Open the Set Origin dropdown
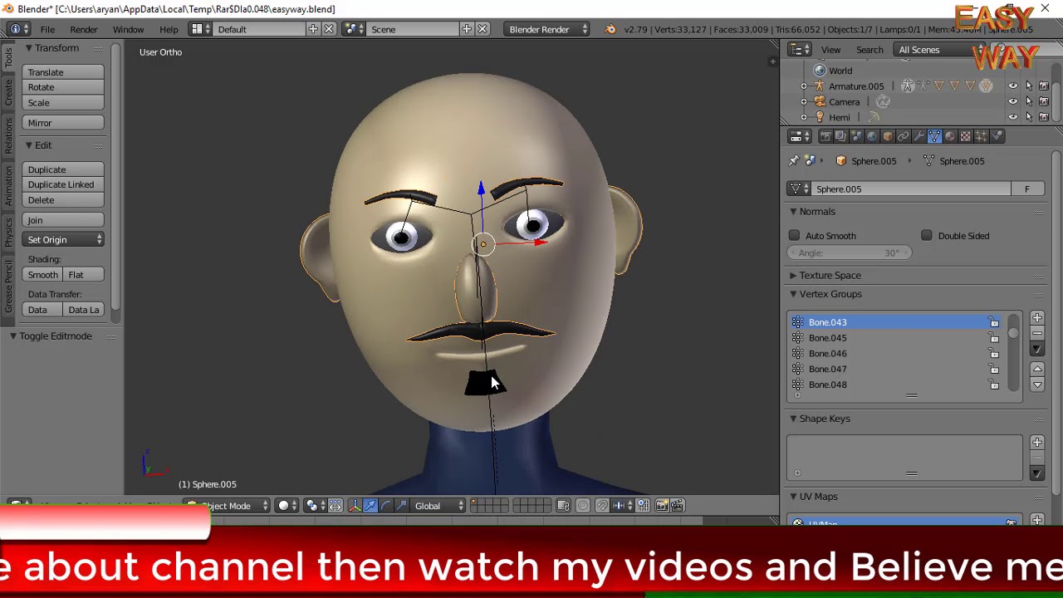This screenshot has height=598, width=1063. click(64, 240)
